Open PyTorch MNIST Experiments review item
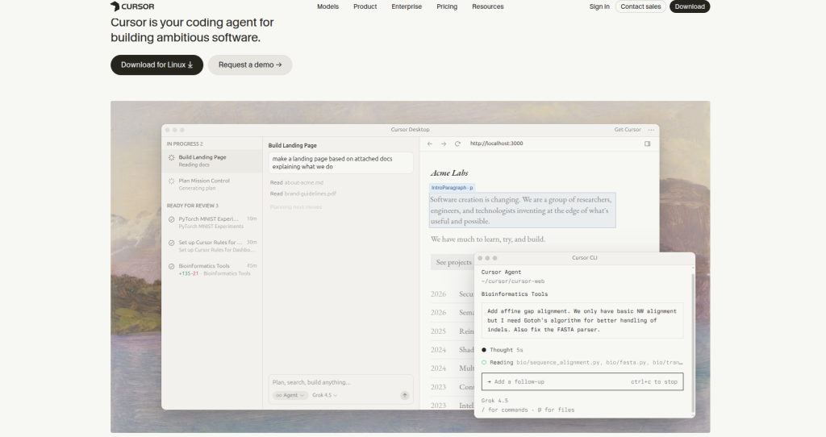The width and height of the screenshot is (826, 437). [x=212, y=223]
